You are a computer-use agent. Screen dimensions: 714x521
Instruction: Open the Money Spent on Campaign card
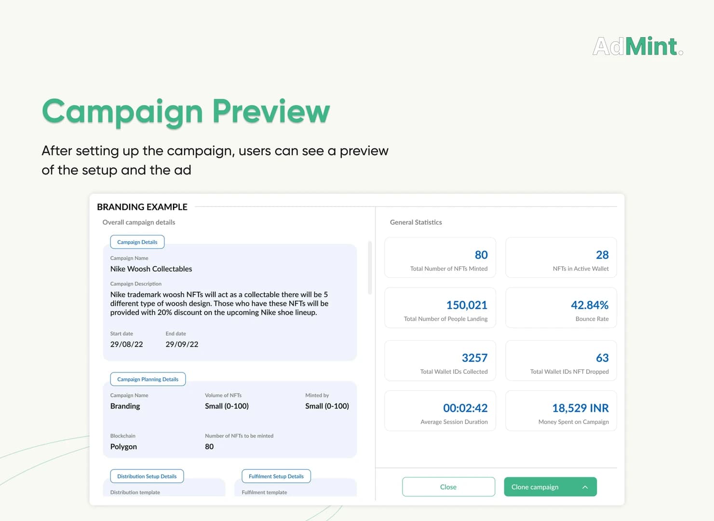tap(561, 411)
